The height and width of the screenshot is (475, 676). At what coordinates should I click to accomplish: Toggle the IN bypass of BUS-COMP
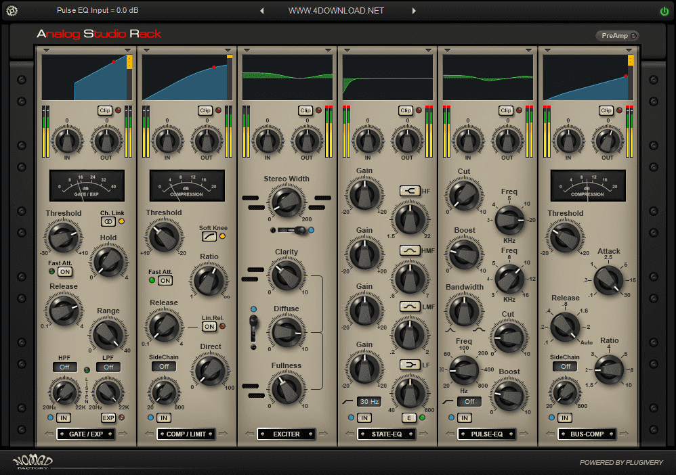pos(565,417)
